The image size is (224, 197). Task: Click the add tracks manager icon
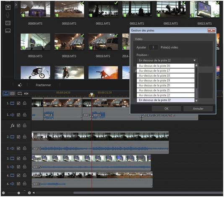coord(20,93)
